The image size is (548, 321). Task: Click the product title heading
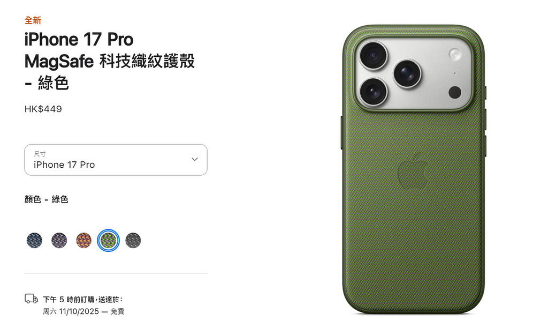coord(109,61)
